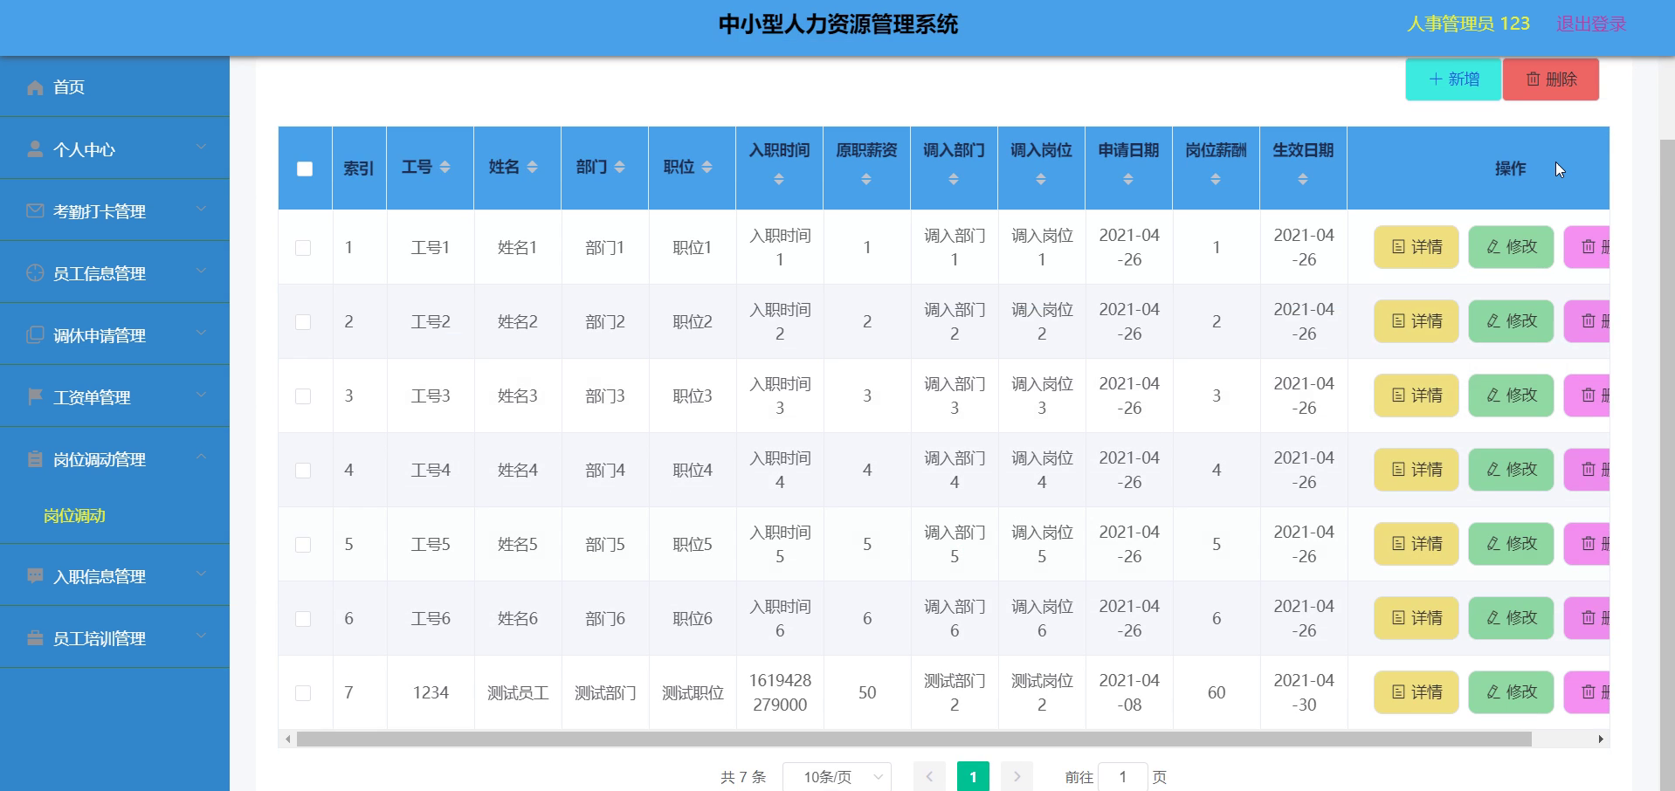Image resolution: width=1675 pixels, height=791 pixels.
Task: Sort by 岗位薪酬 column arrows
Action: [x=1216, y=179]
